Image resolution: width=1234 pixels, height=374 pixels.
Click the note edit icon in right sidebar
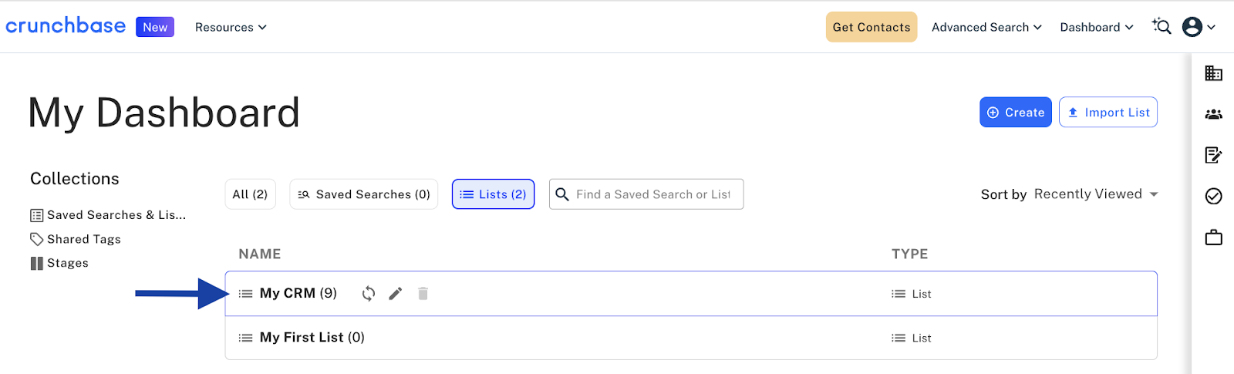1213,155
